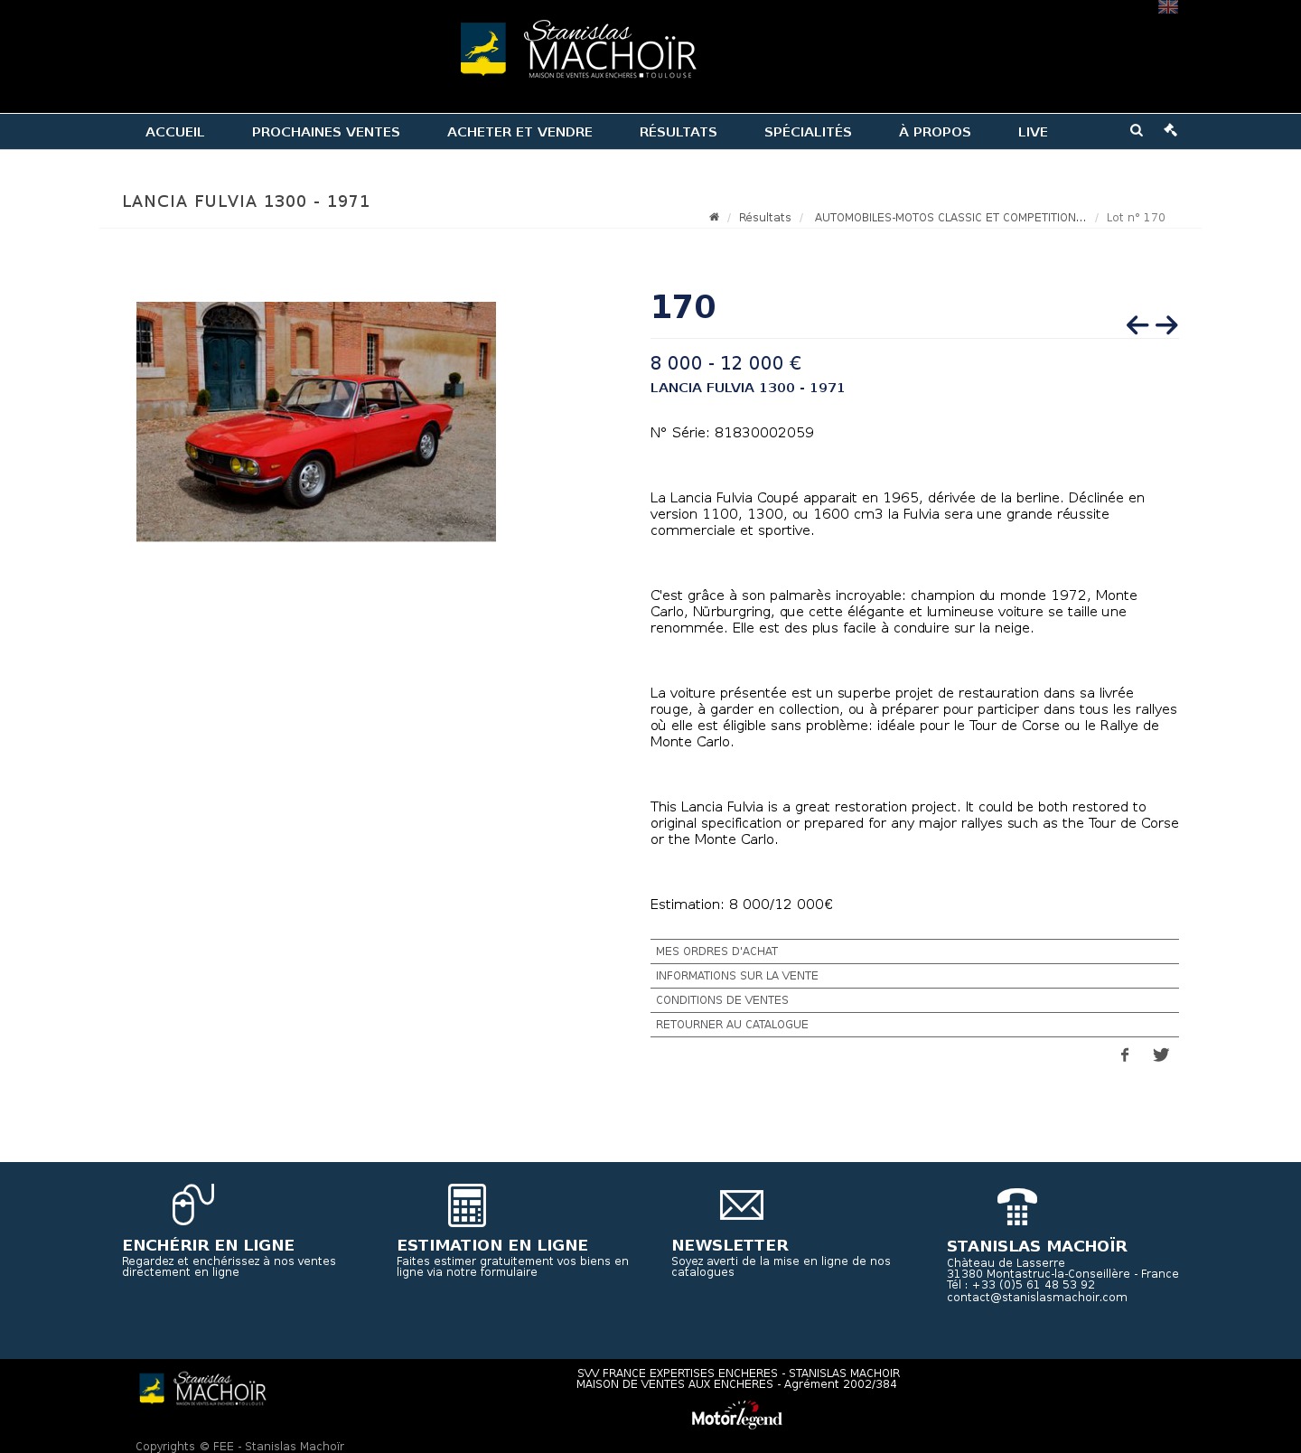Click the mouse icon above Enchérir en ligne
The width and height of the screenshot is (1301, 1453).
tap(193, 1205)
